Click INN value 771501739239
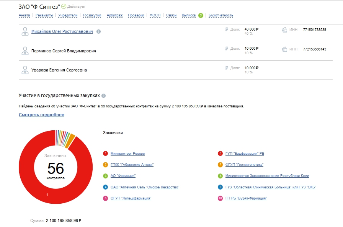Viewport: 343px width, 227px height. [x=315, y=30]
